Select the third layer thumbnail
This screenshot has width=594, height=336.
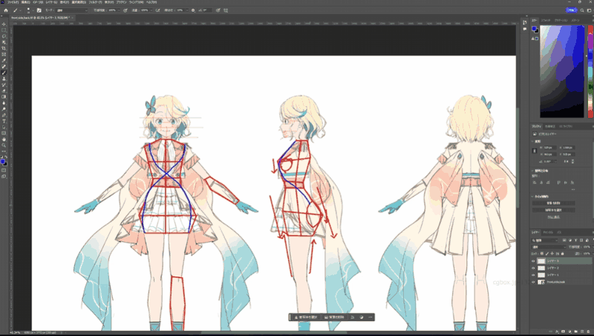[x=541, y=275]
